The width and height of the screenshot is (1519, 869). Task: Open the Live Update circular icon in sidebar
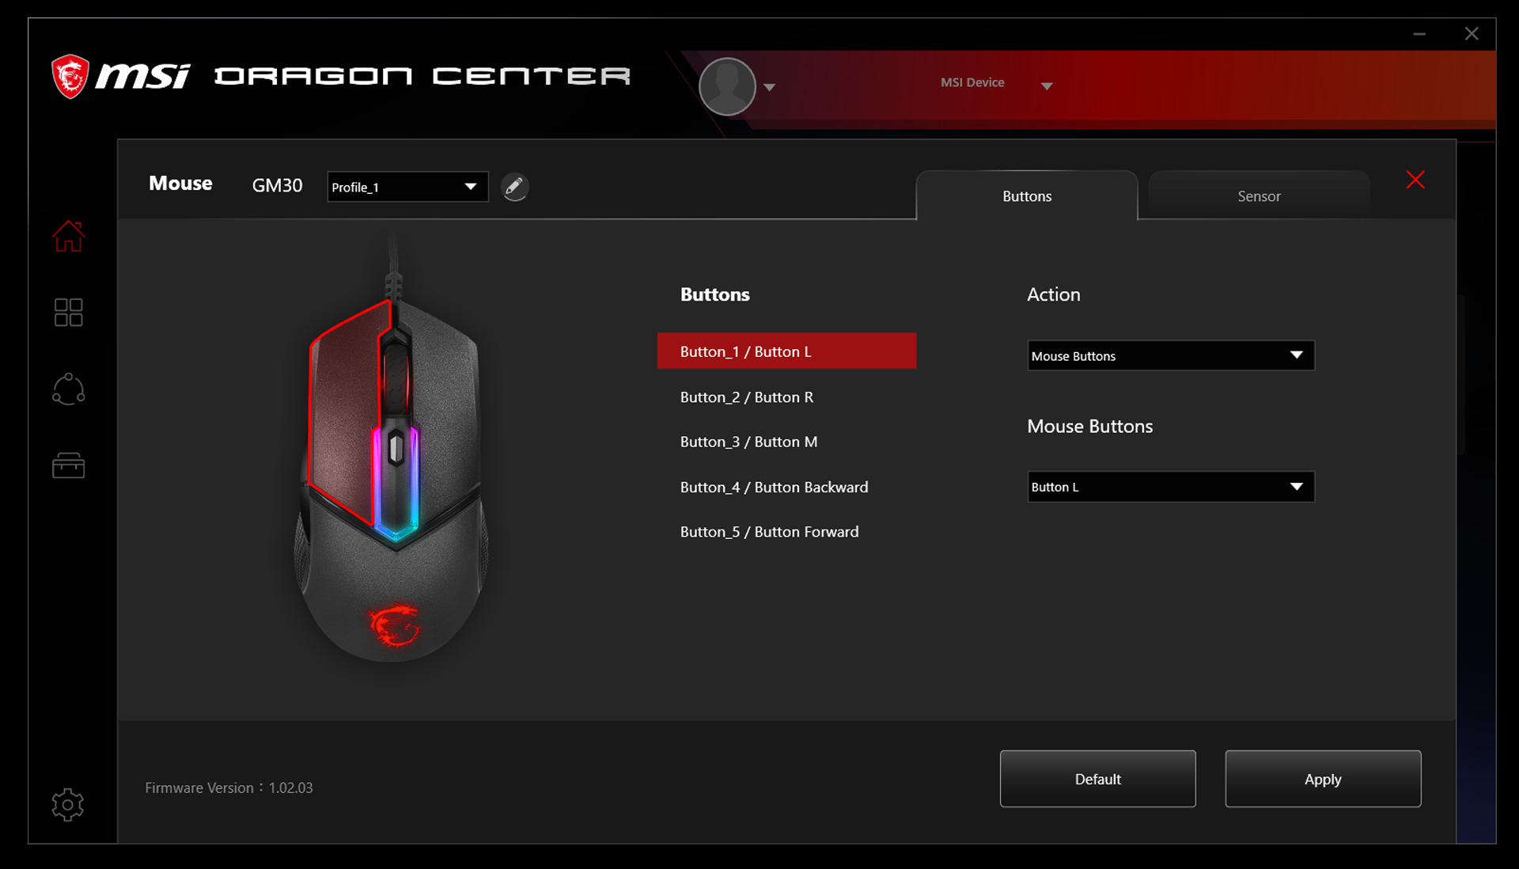point(68,389)
